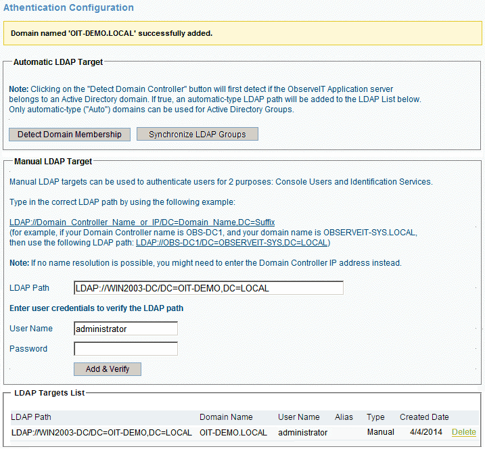Select the empty Password field
Viewport: 485px width, 449px height.
pos(126,349)
